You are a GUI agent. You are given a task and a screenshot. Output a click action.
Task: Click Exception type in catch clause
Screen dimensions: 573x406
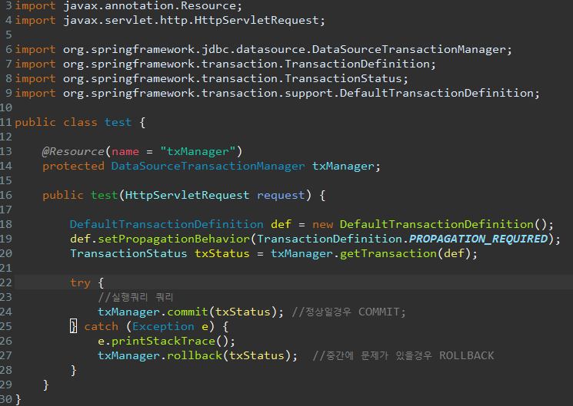coord(163,326)
